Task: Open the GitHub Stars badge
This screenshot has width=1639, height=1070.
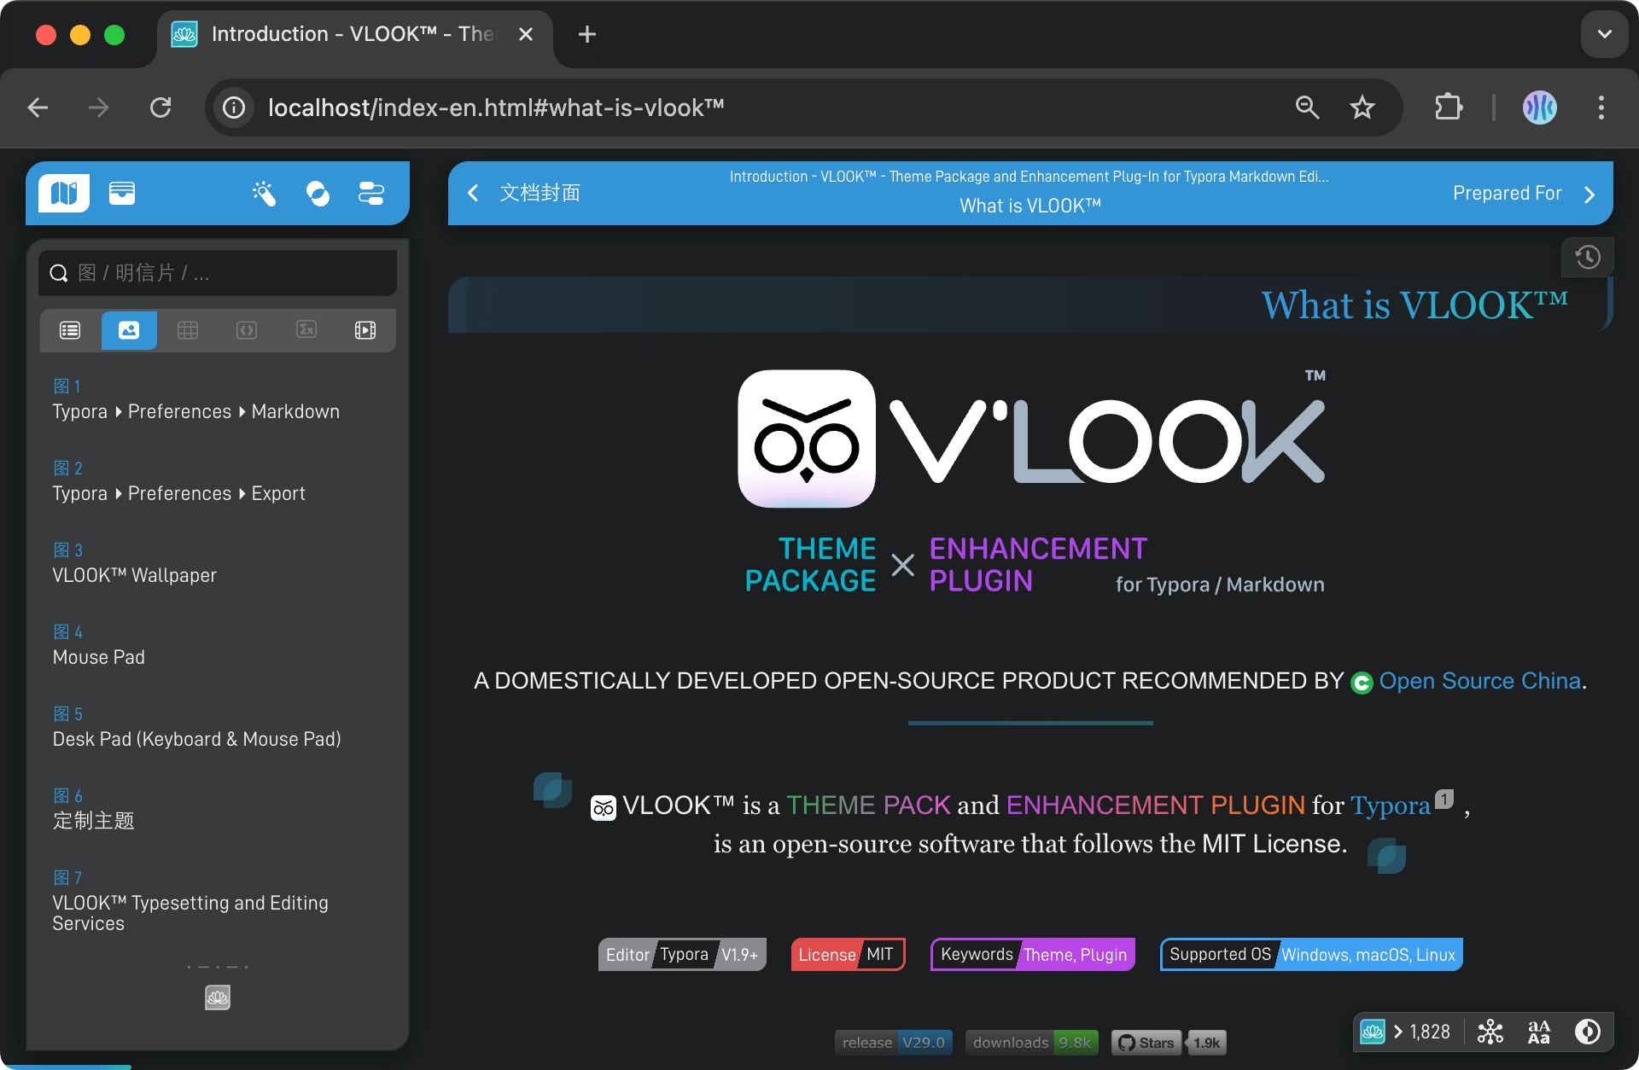Action: click(x=1146, y=1043)
